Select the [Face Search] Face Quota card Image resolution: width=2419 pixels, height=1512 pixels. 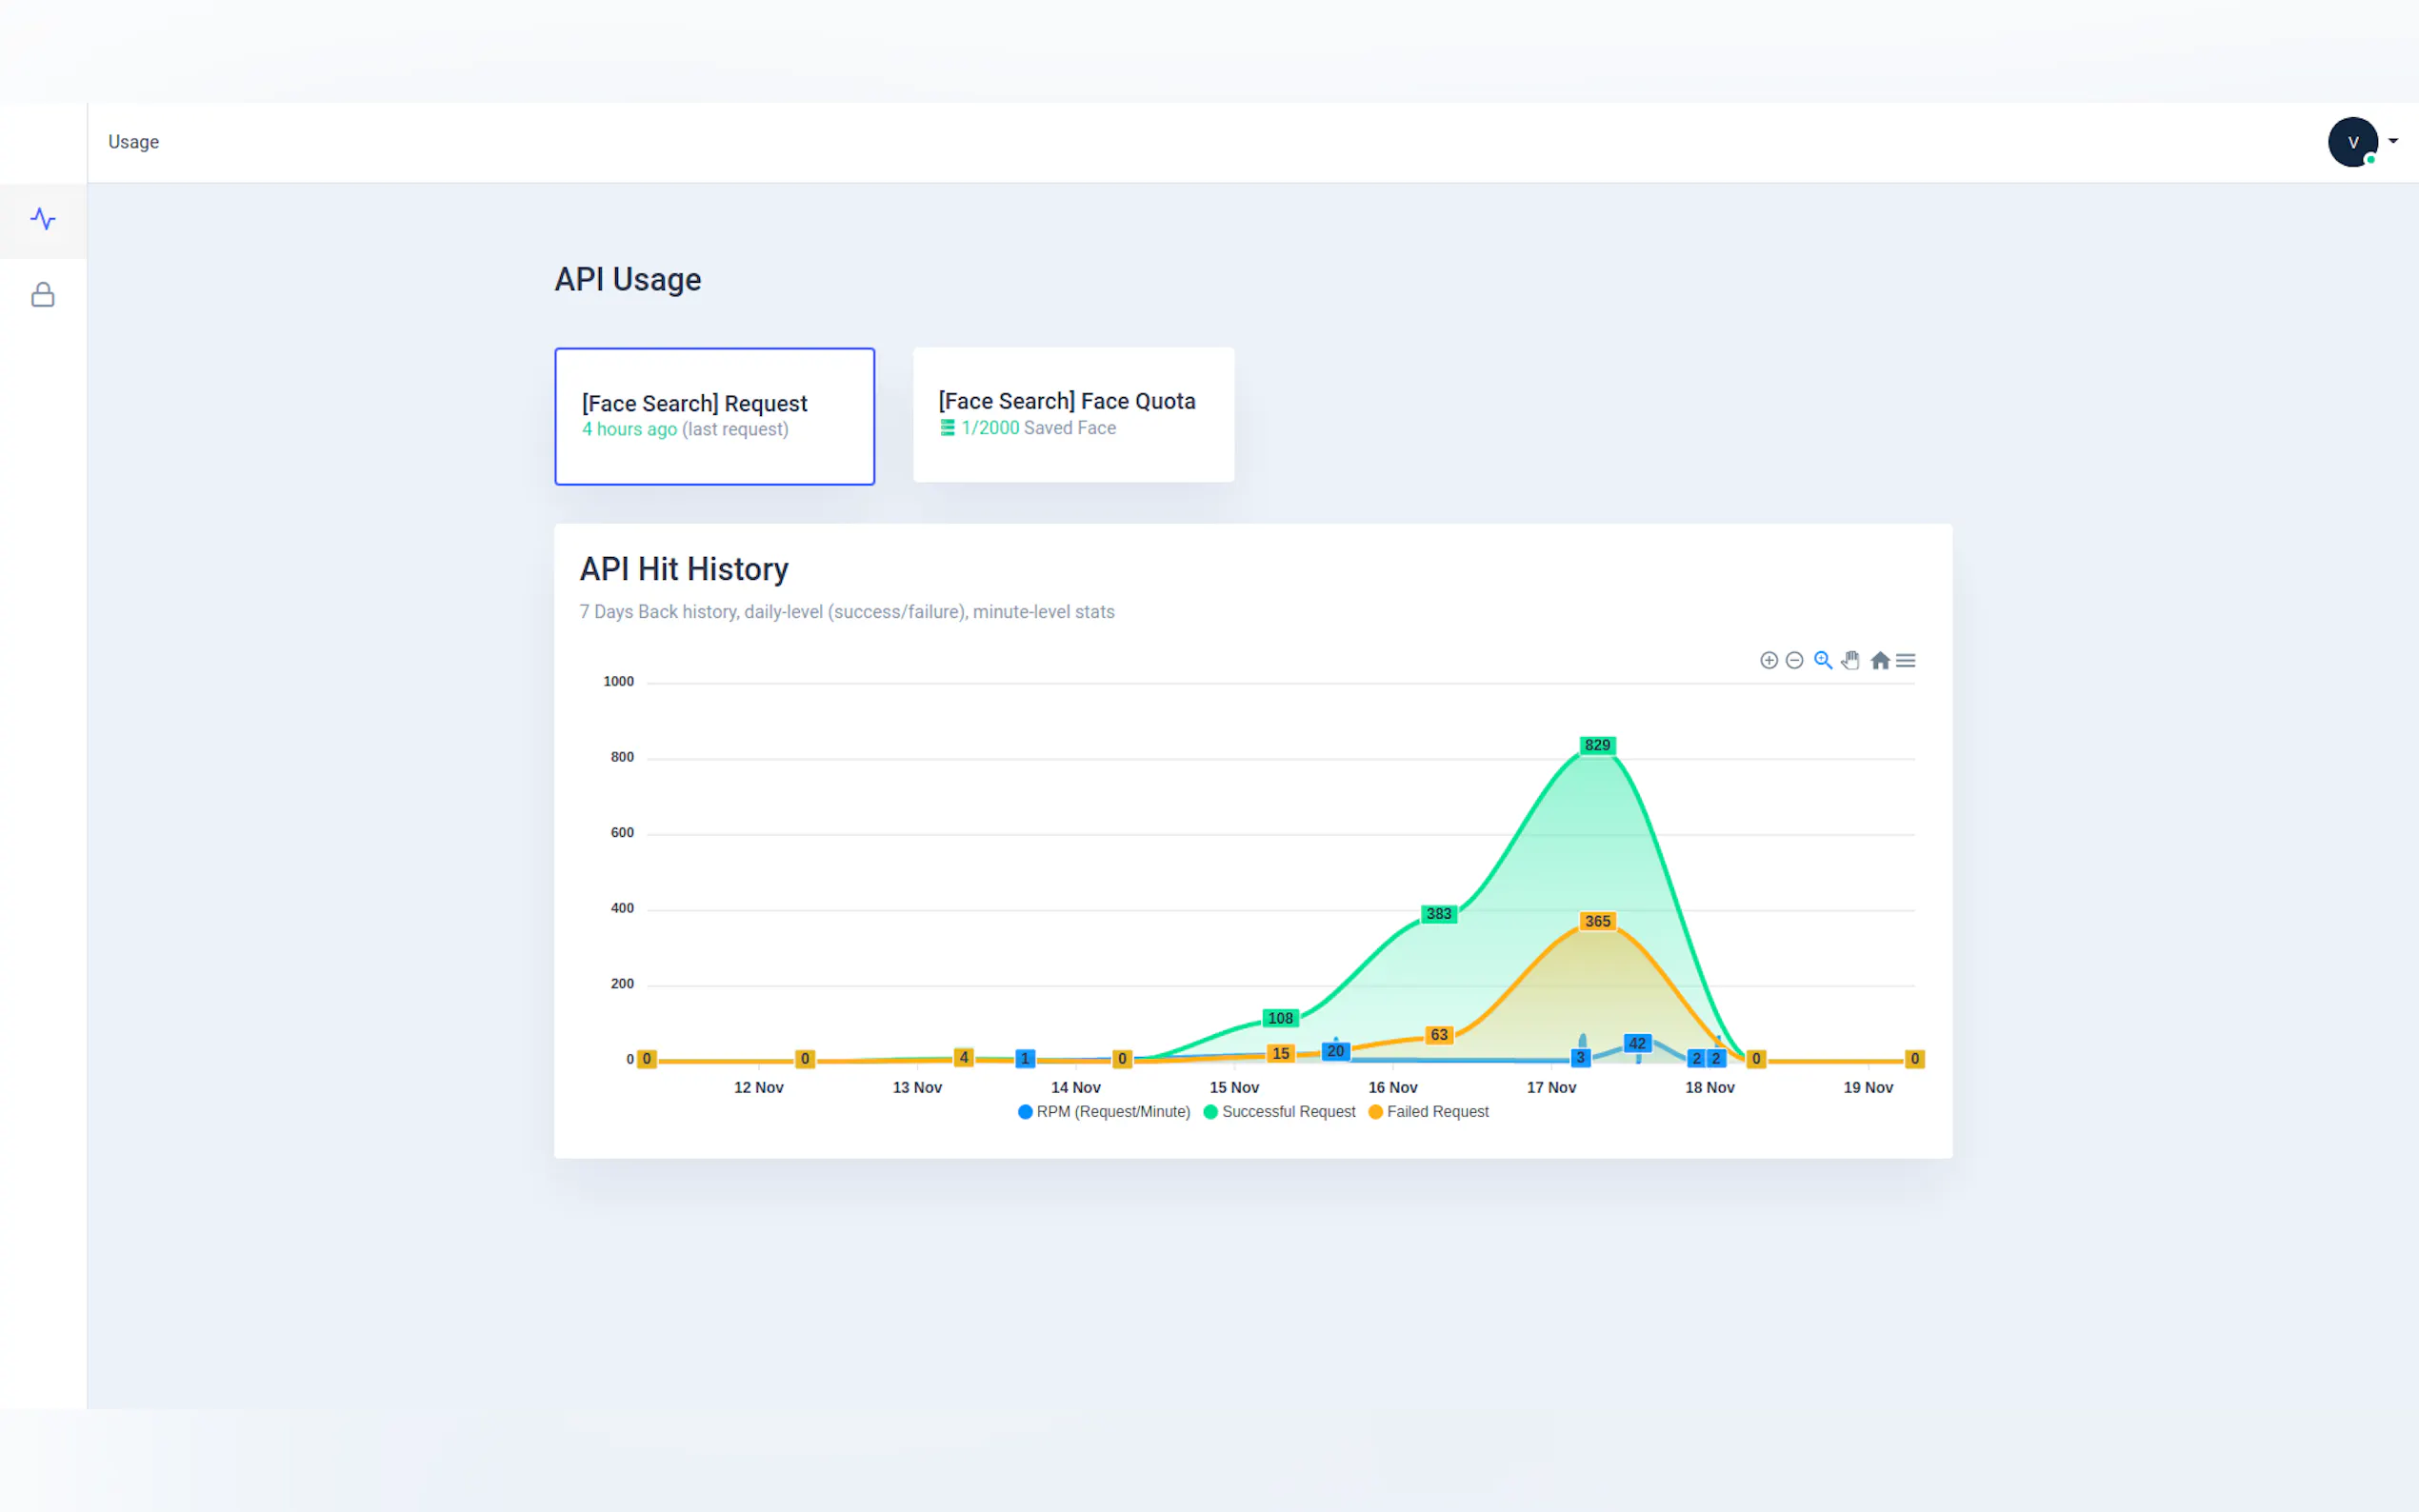pos(1073,414)
